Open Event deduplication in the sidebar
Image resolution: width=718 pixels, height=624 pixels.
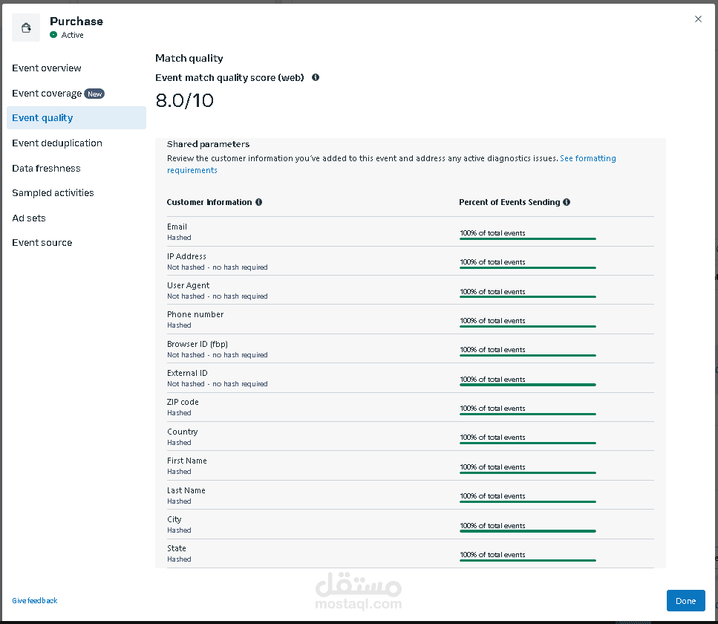pos(57,143)
